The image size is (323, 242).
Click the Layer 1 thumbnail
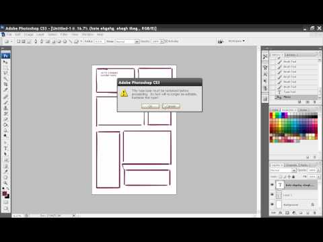(x=279, y=195)
